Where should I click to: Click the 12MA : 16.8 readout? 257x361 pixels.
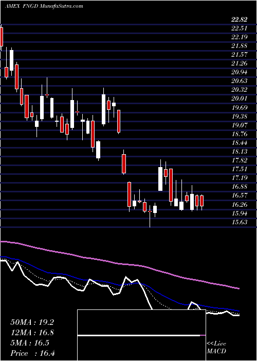32,333
